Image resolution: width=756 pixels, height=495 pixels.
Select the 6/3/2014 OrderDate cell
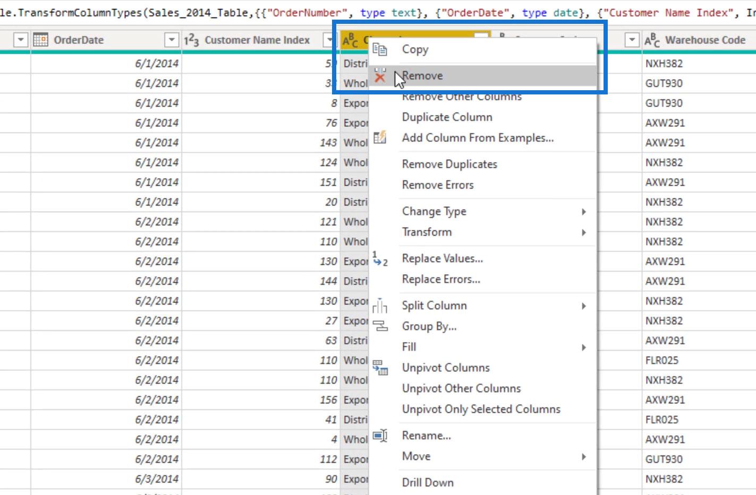[x=106, y=479]
